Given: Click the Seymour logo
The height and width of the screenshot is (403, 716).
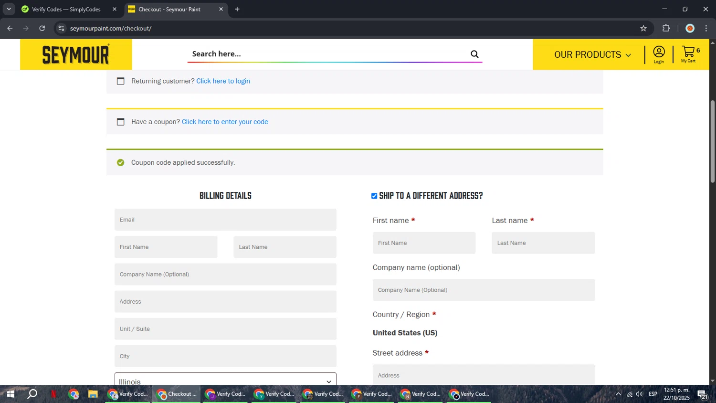Looking at the screenshot, I should pyautogui.click(x=76, y=54).
